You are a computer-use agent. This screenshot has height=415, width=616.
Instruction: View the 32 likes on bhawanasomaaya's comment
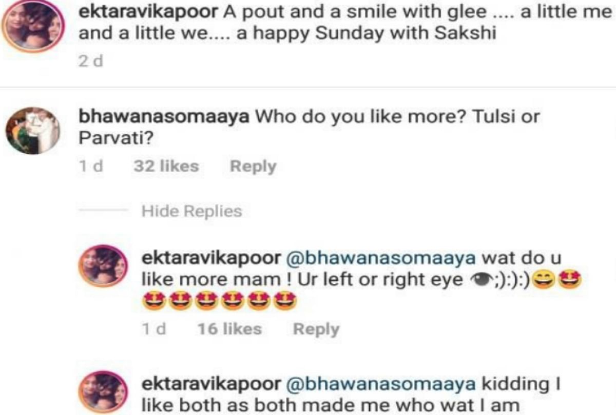[x=166, y=166]
